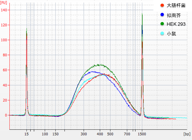This screenshot has width=192, height=140.
Task: Click the 15 tick label on x-axis
Action: click(x=26, y=134)
